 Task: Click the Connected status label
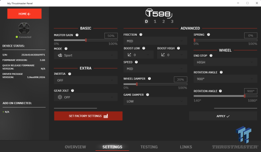coord(25,37)
